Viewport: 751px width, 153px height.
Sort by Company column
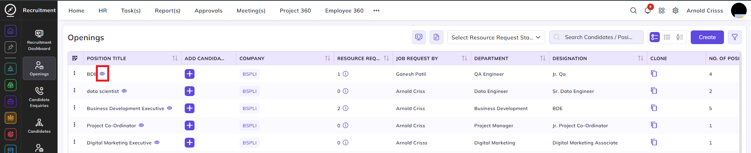(x=327, y=58)
